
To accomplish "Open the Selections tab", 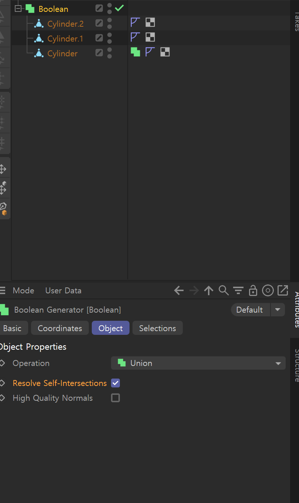I will pyautogui.click(x=158, y=328).
